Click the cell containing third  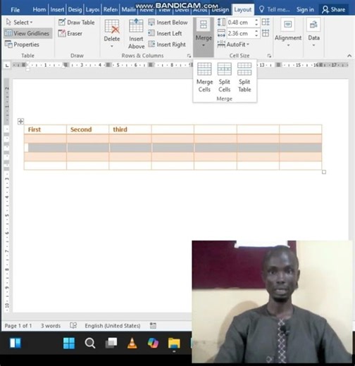click(x=130, y=130)
